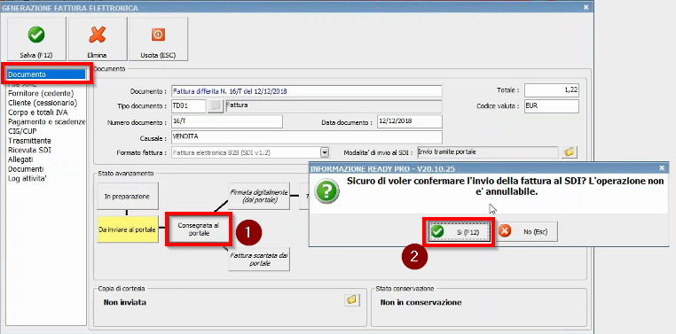Select Trasmittente in the left list
Viewport: 676px width, 334px height.
[29, 141]
